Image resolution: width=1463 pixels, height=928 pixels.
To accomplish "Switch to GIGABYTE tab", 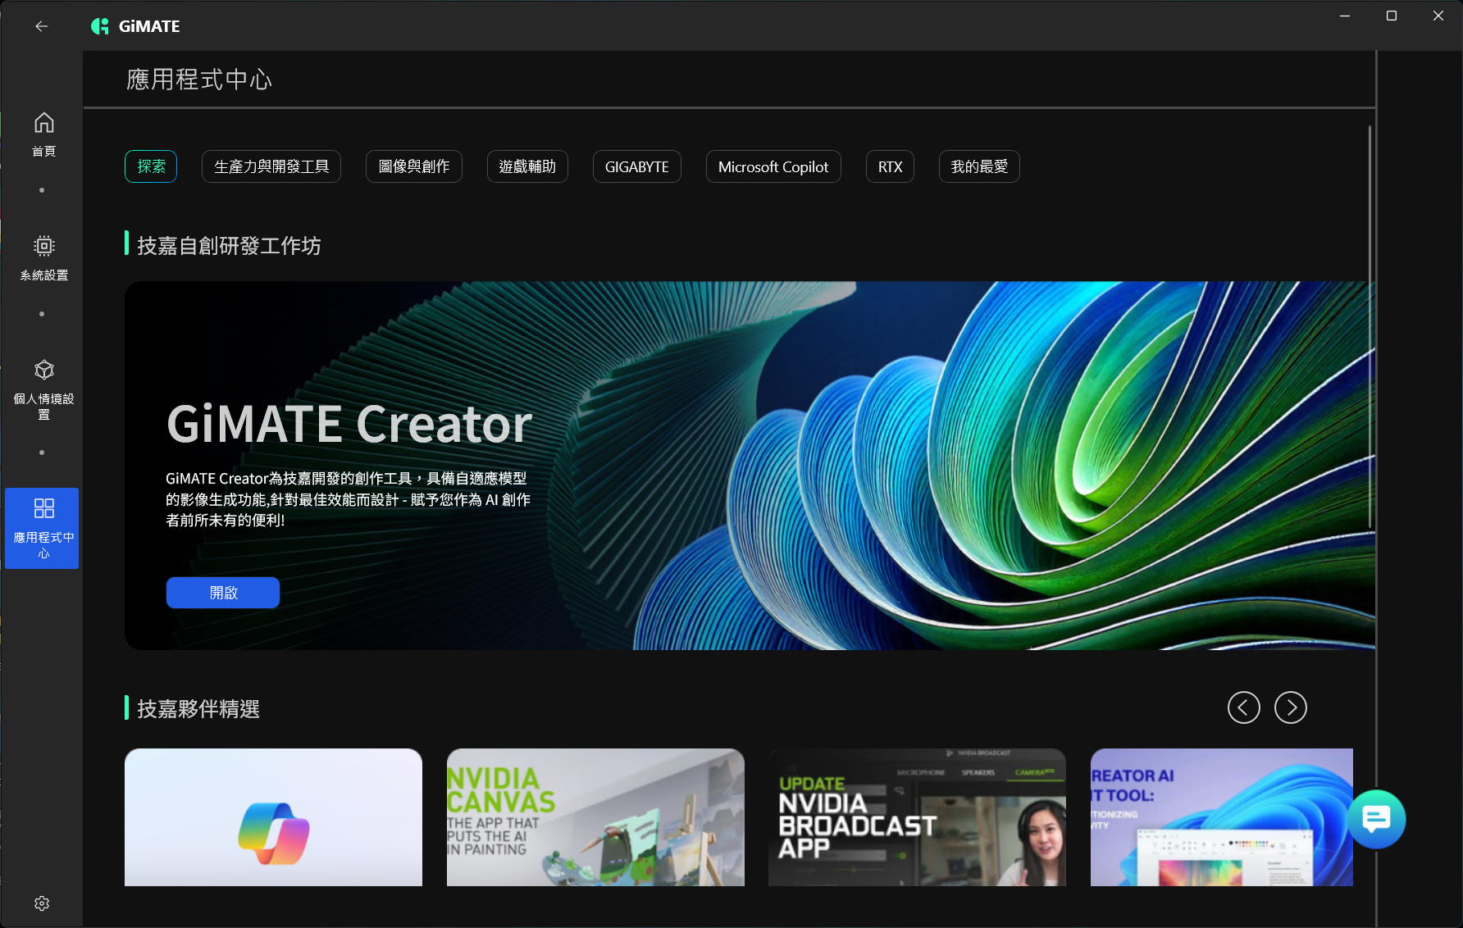I will (637, 166).
